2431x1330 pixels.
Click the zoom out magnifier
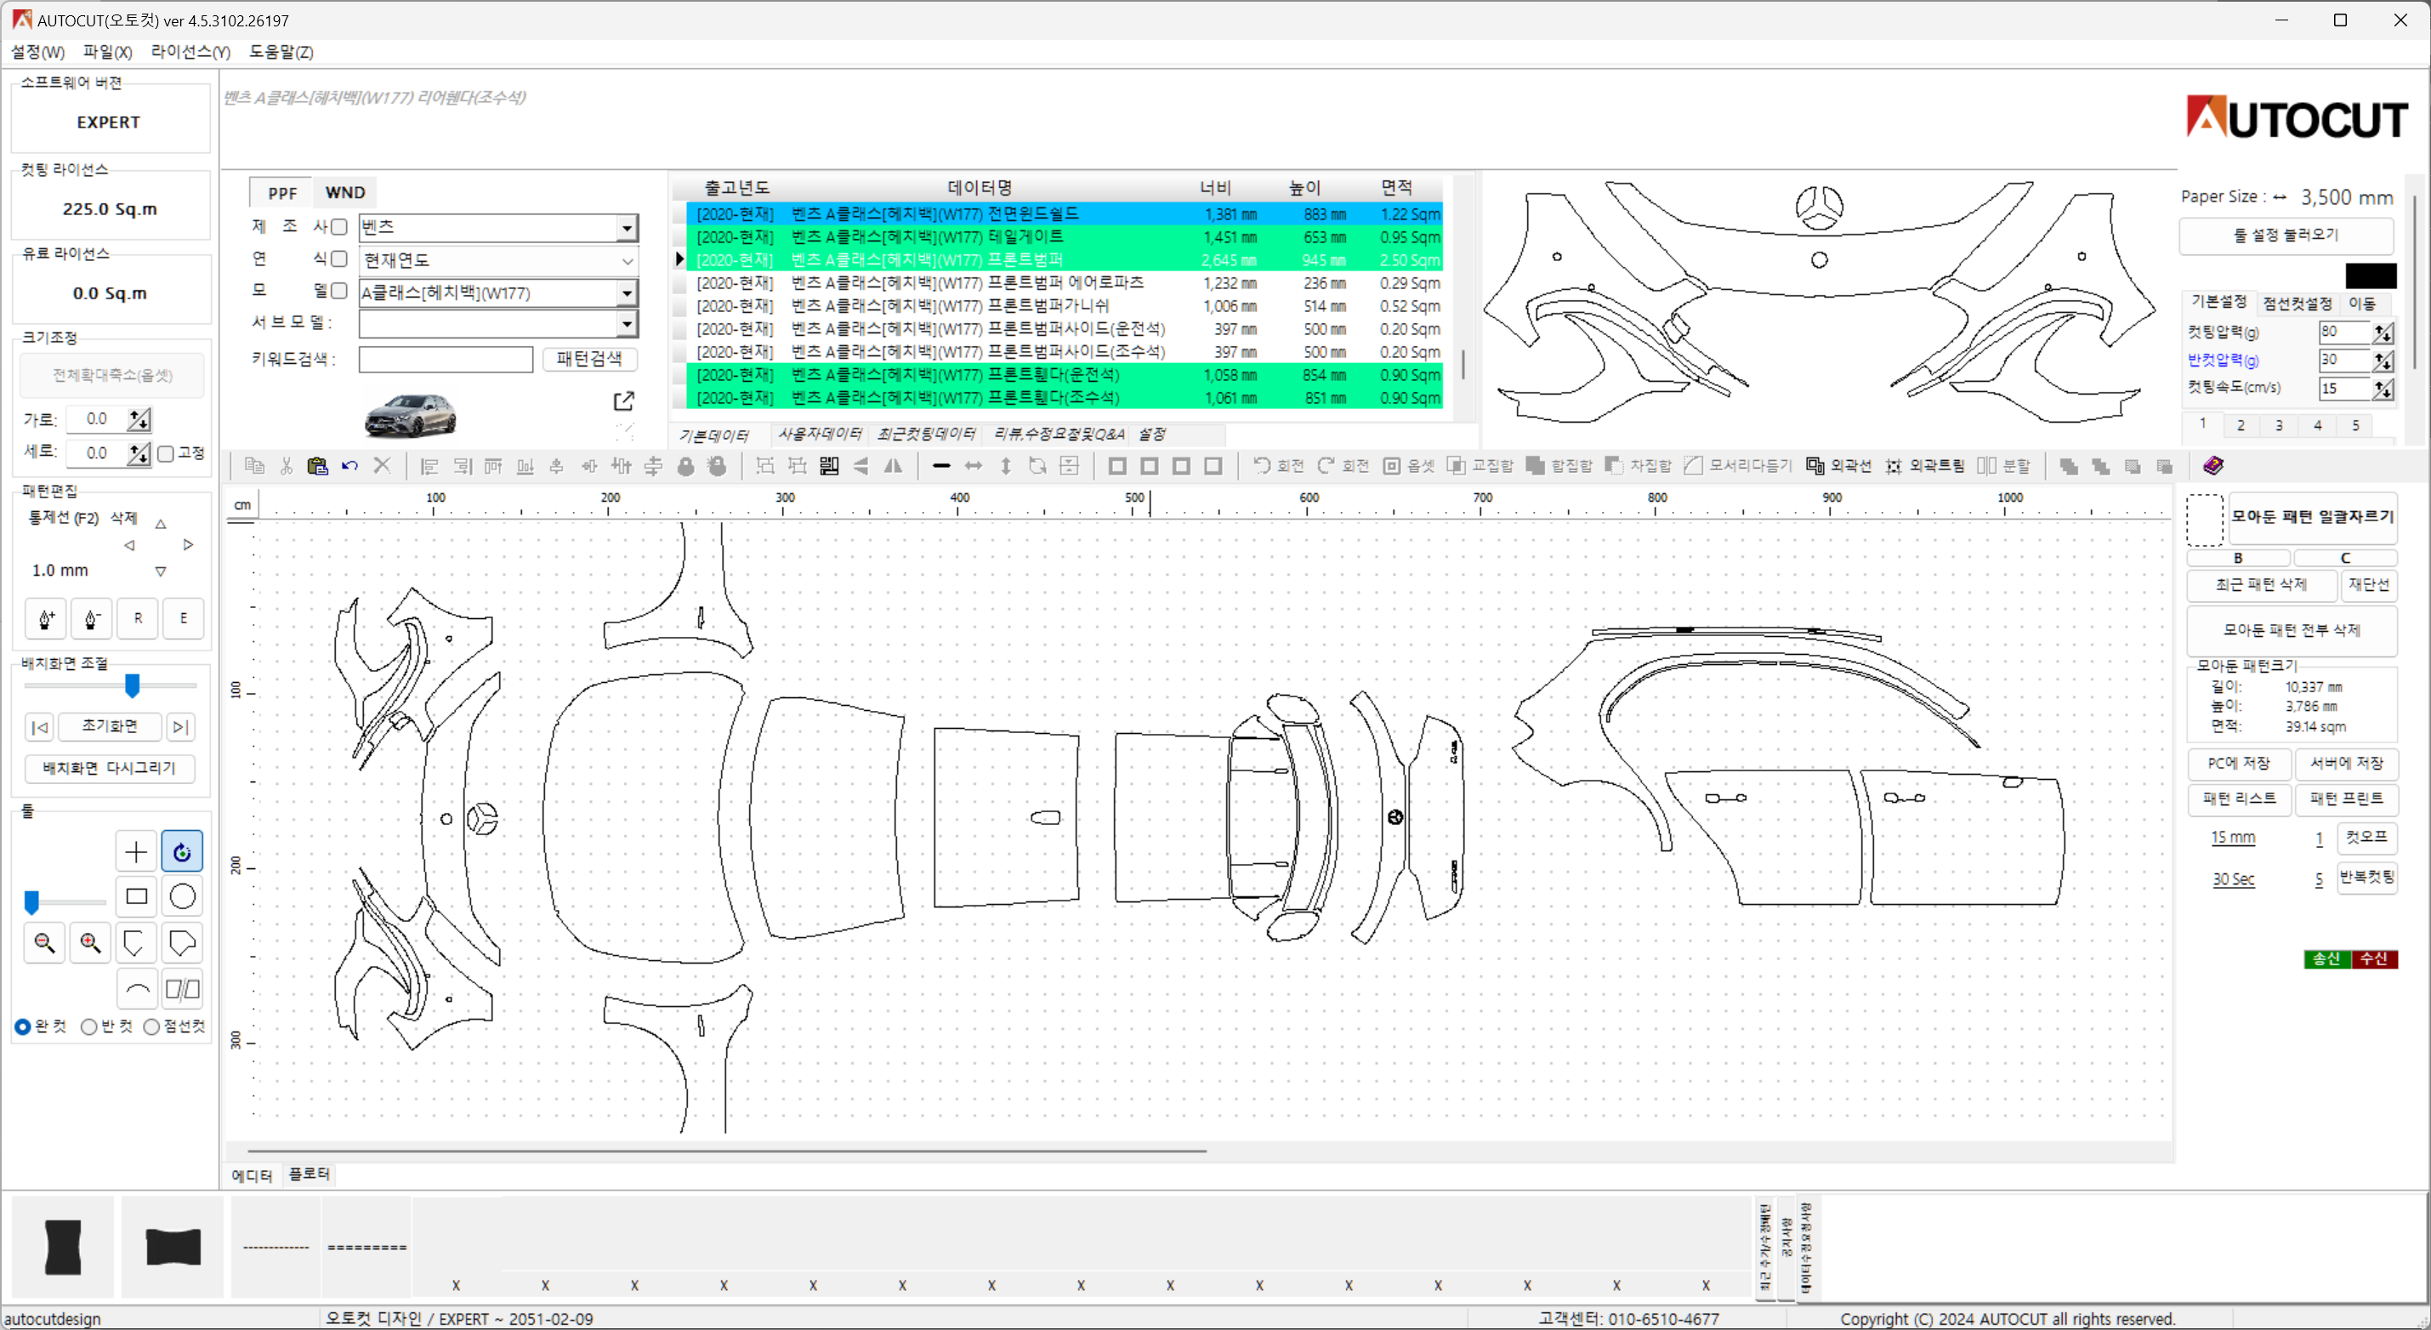click(44, 942)
